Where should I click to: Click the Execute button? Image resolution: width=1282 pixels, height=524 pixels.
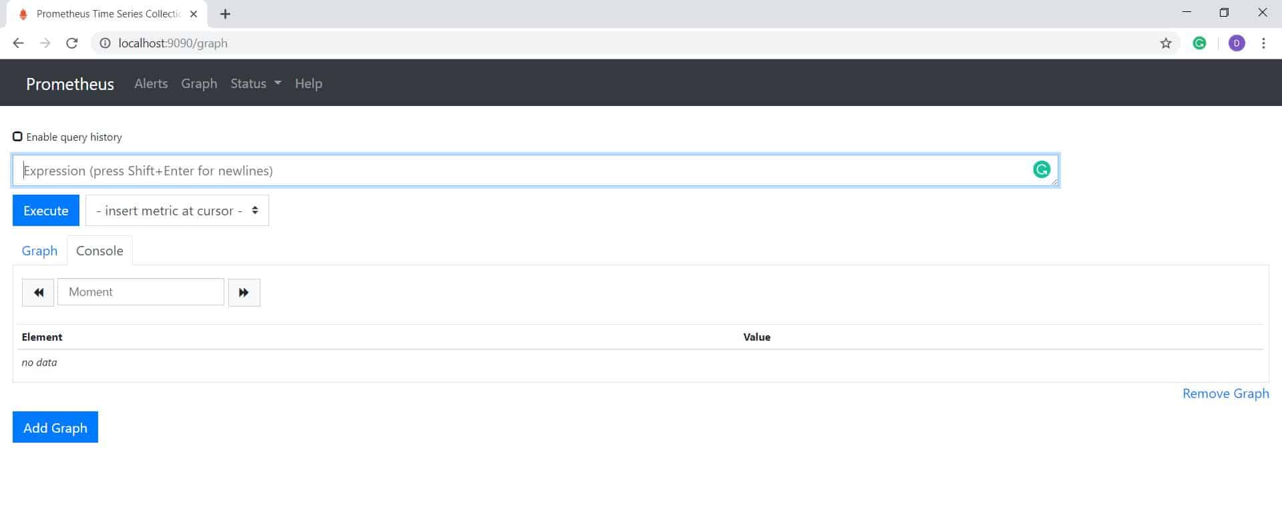point(46,211)
